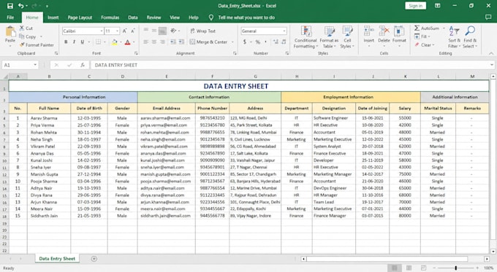Switch to the Formulas tab
This screenshot has width=497, height=272.
click(x=110, y=18)
